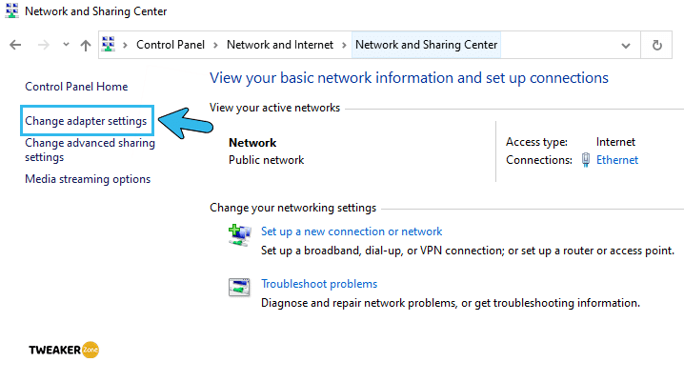Open Change advanced sharing settings
The height and width of the screenshot is (382, 684).
pos(90,150)
